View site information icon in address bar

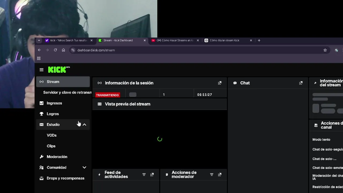(73, 50)
